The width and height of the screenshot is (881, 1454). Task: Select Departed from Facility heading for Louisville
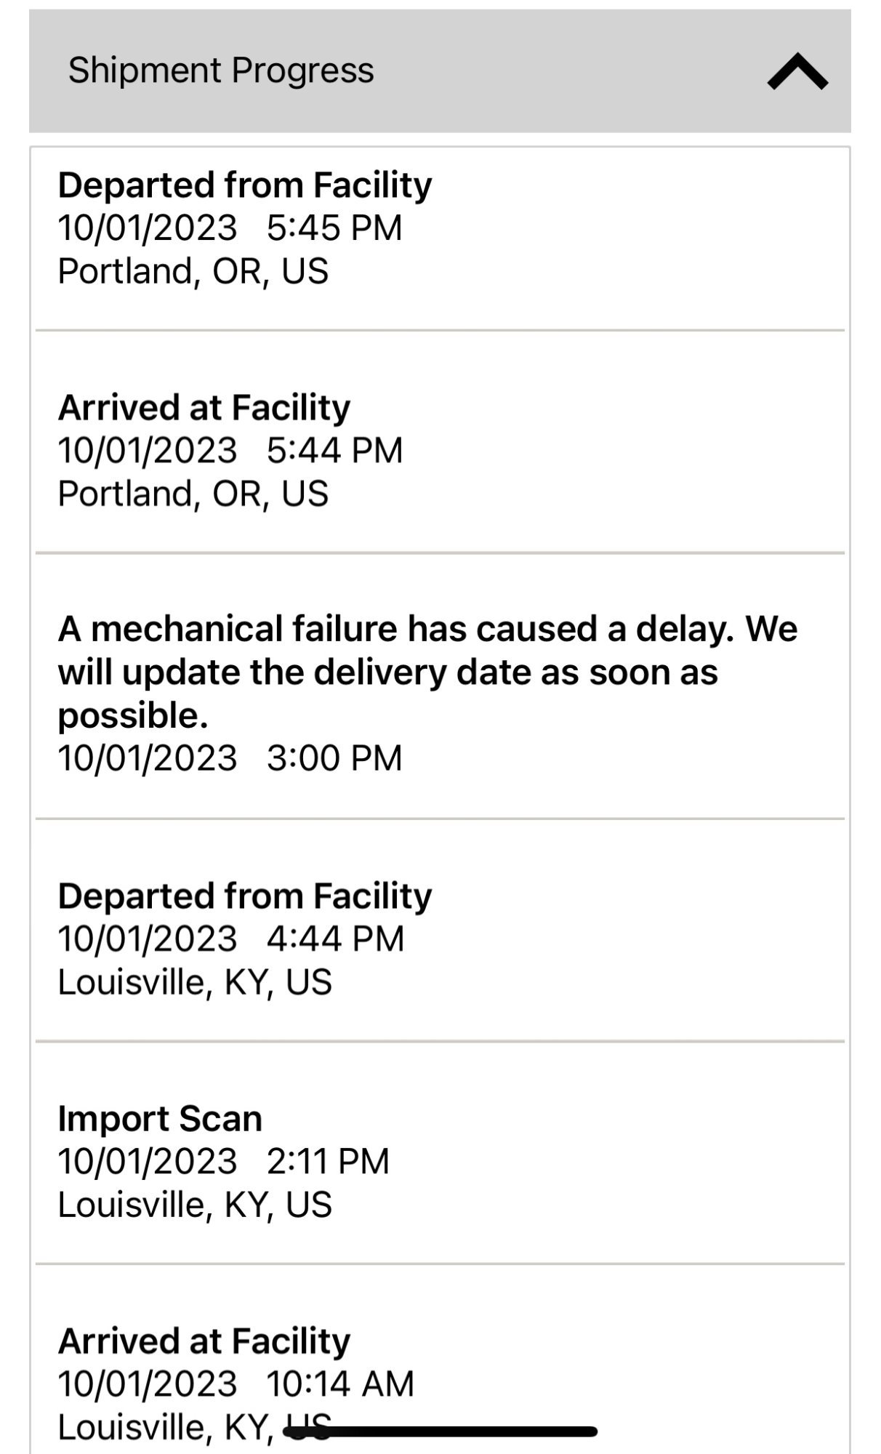[244, 896]
